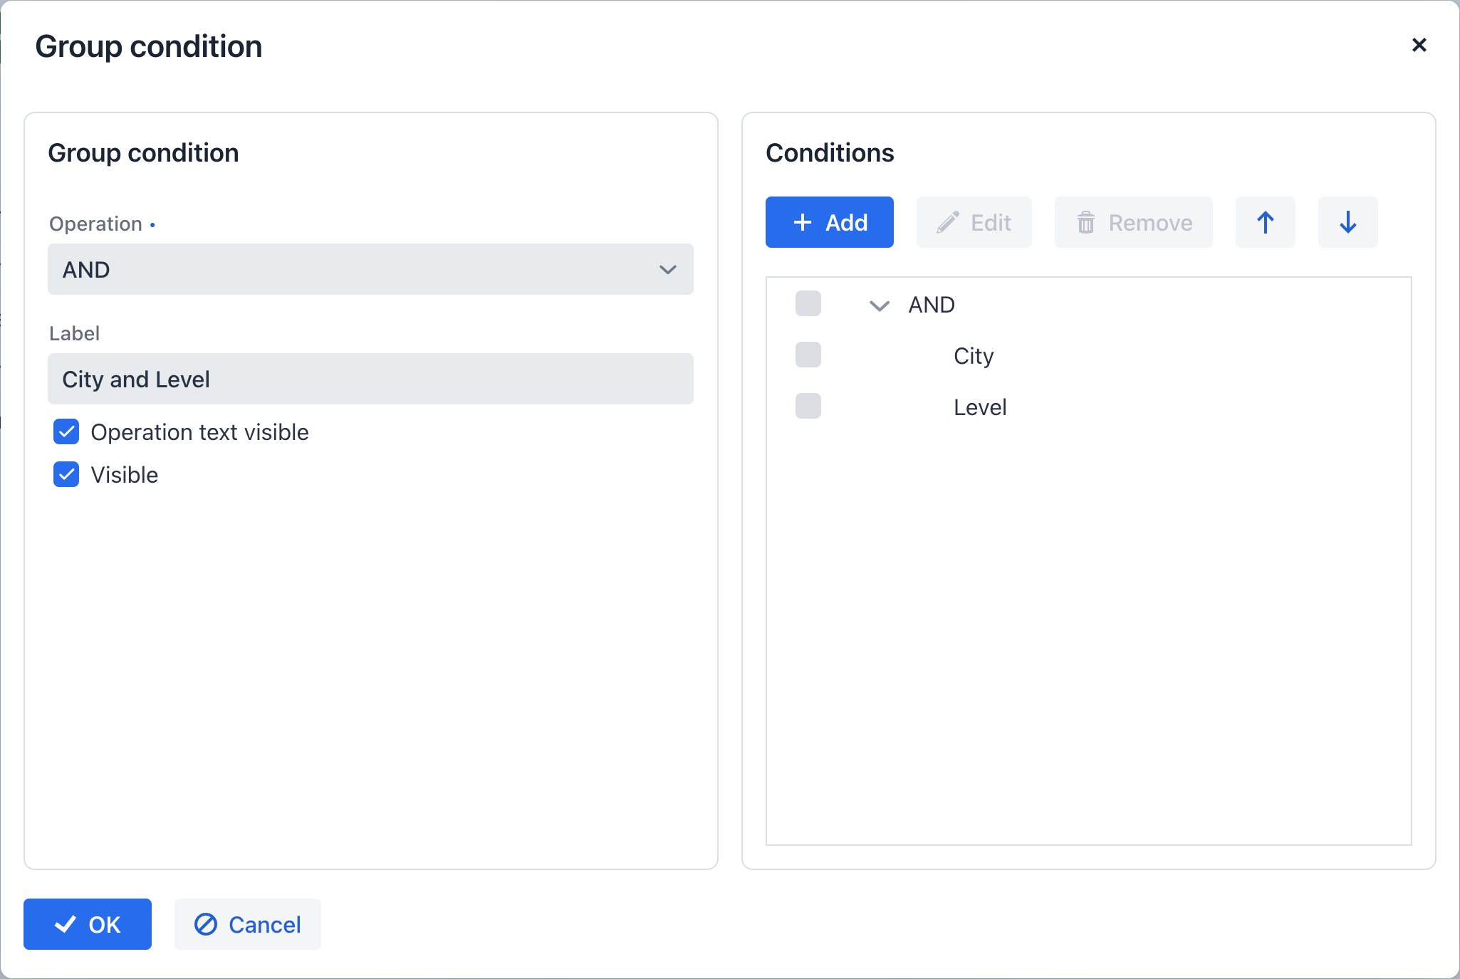
Task: Disable the Visible checkbox
Action: [66, 474]
